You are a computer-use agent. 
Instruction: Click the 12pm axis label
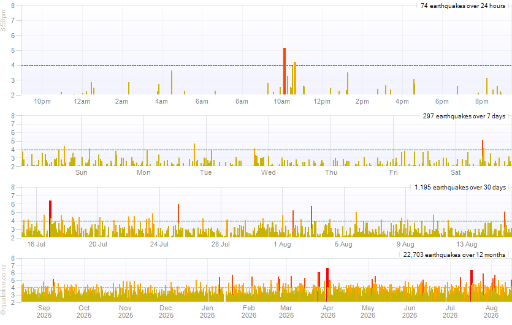322,102
